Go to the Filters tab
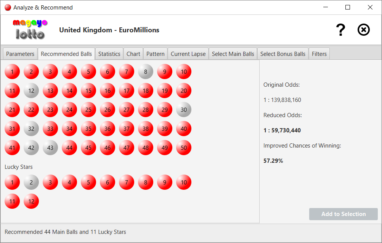The image size is (382, 243). click(319, 54)
